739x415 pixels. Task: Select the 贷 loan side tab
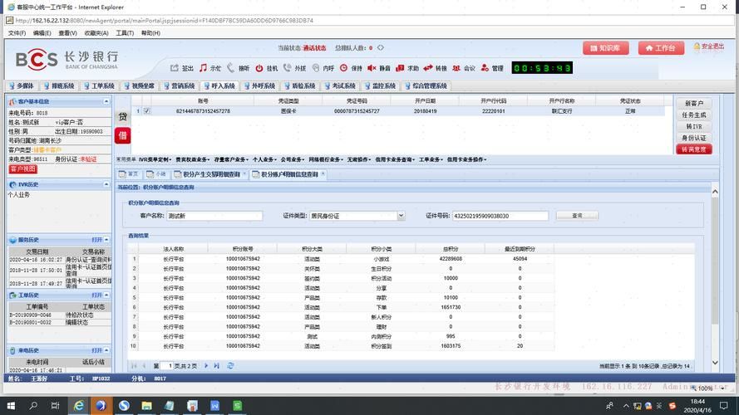122,117
